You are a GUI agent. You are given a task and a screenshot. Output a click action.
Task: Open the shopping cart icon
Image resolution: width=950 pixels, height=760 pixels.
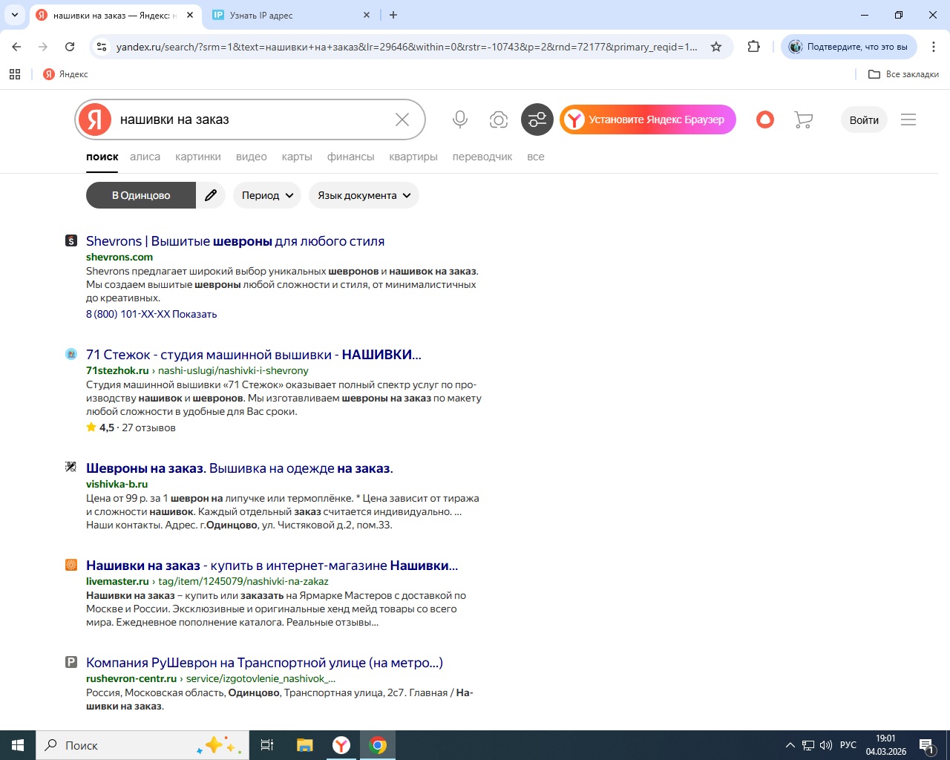(803, 119)
